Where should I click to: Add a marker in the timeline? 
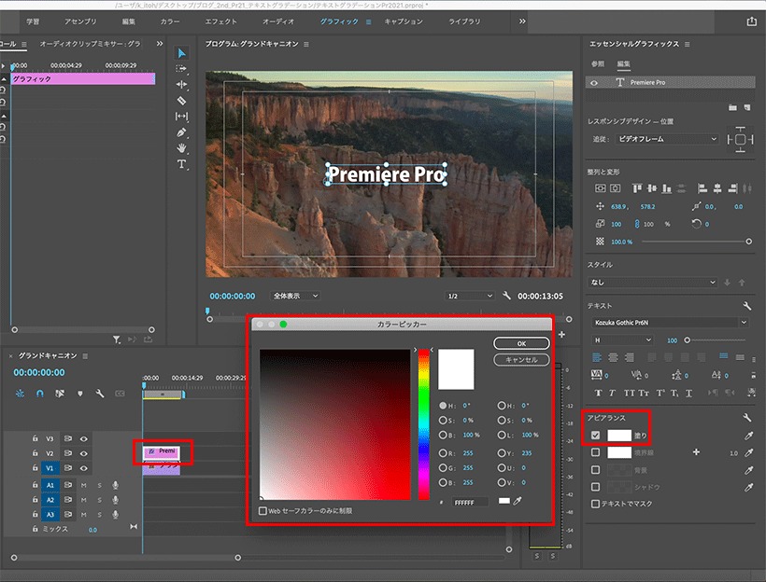point(79,394)
